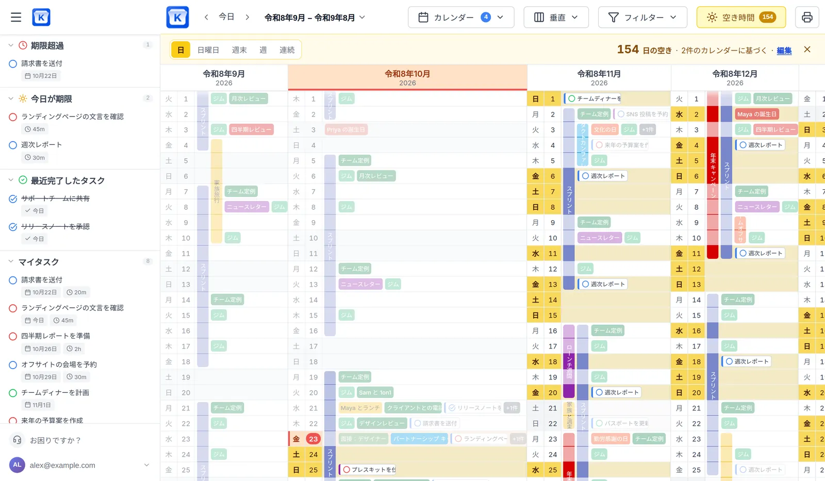This screenshot has height=481, width=825.
Task: Uncheck completed サポートチームに共有 task
Action: tap(13, 198)
